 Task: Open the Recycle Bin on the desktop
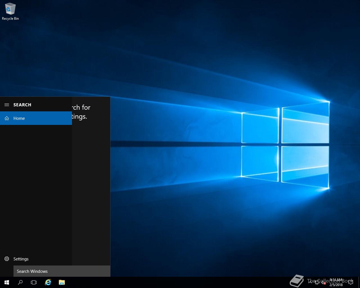pos(10,8)
